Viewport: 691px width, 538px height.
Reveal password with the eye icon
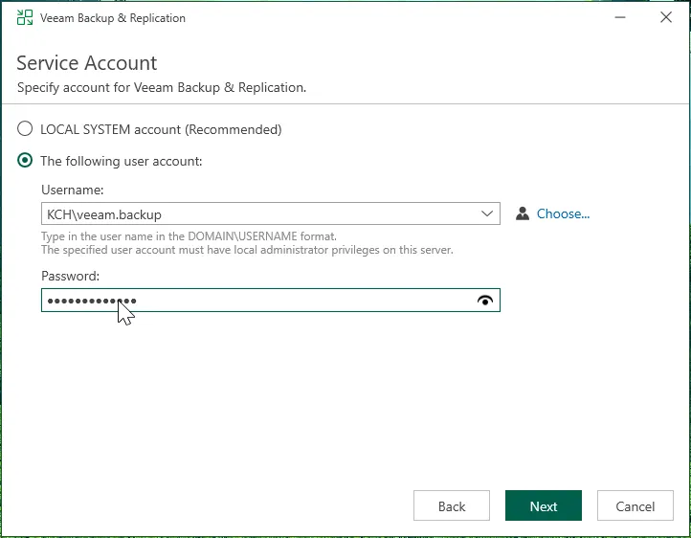(x=485, y=301)
